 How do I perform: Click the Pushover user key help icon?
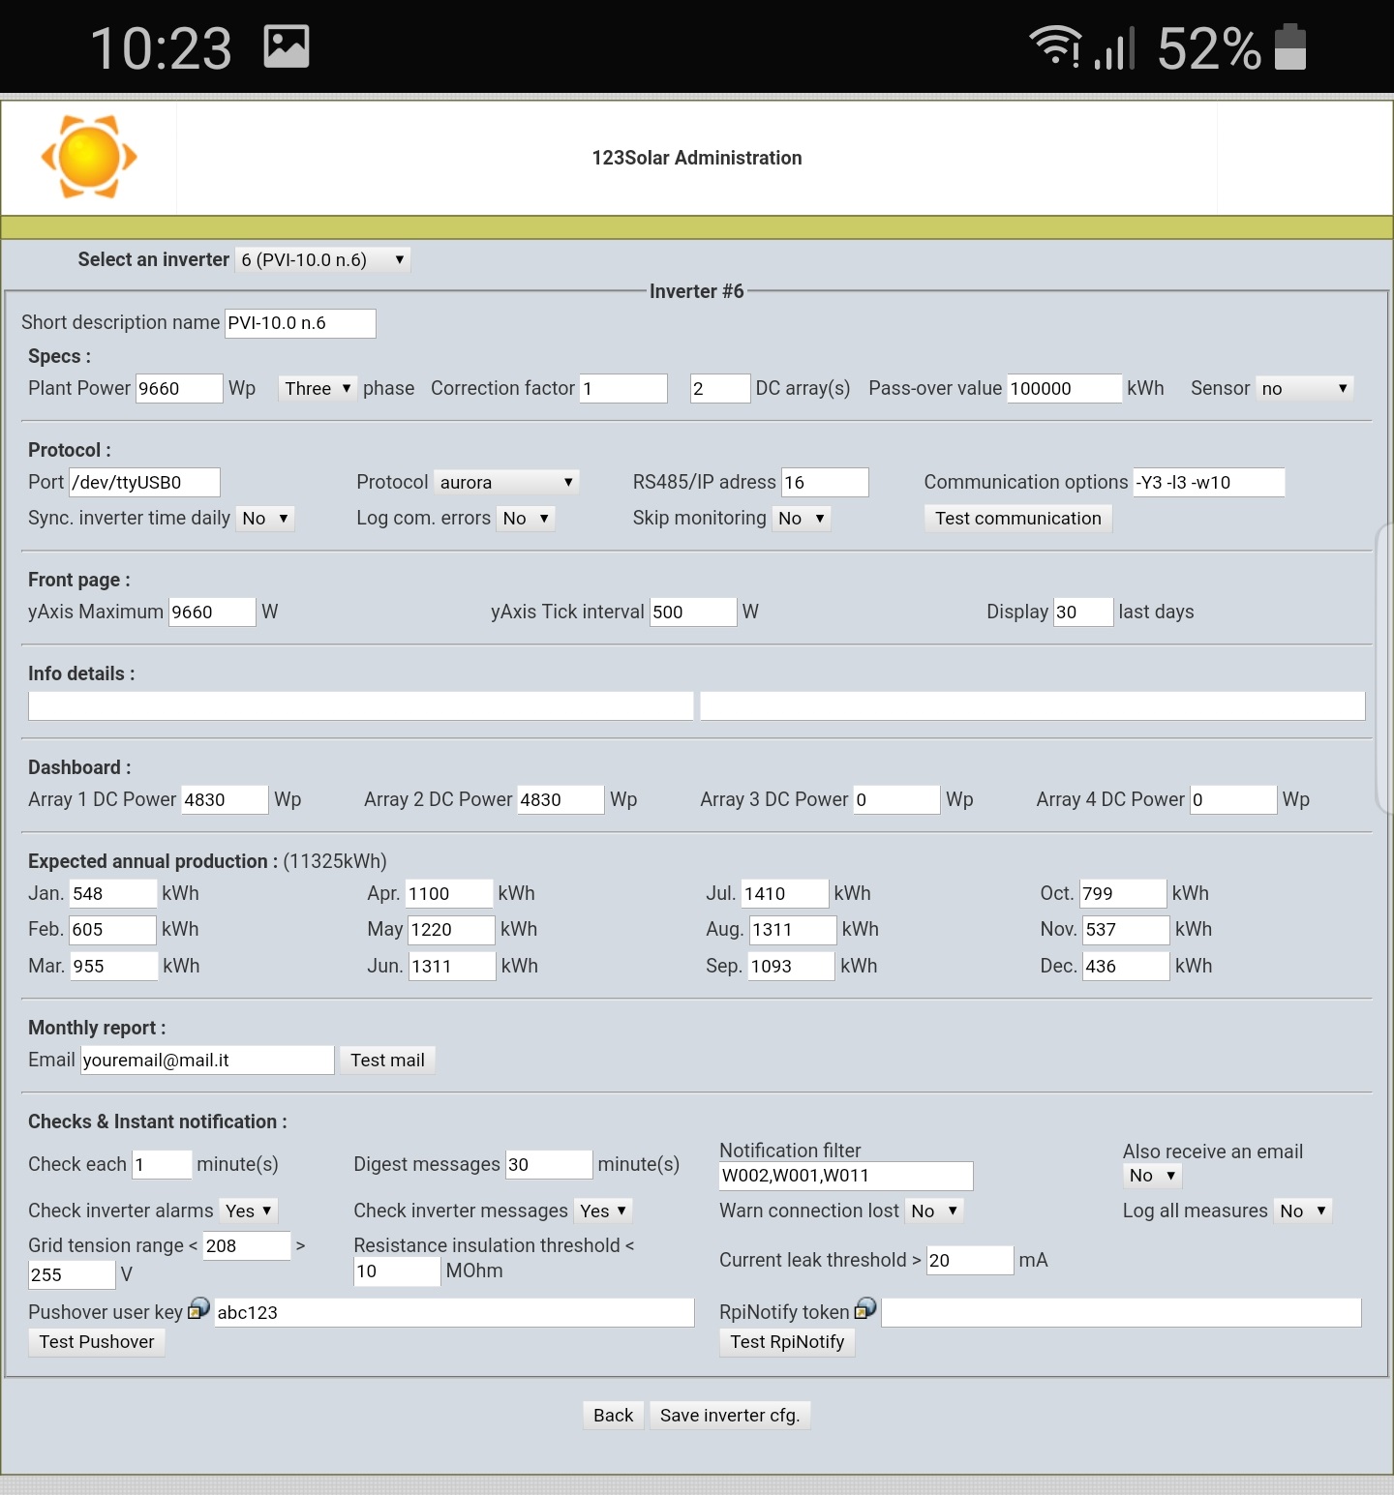coord(198,1309)
